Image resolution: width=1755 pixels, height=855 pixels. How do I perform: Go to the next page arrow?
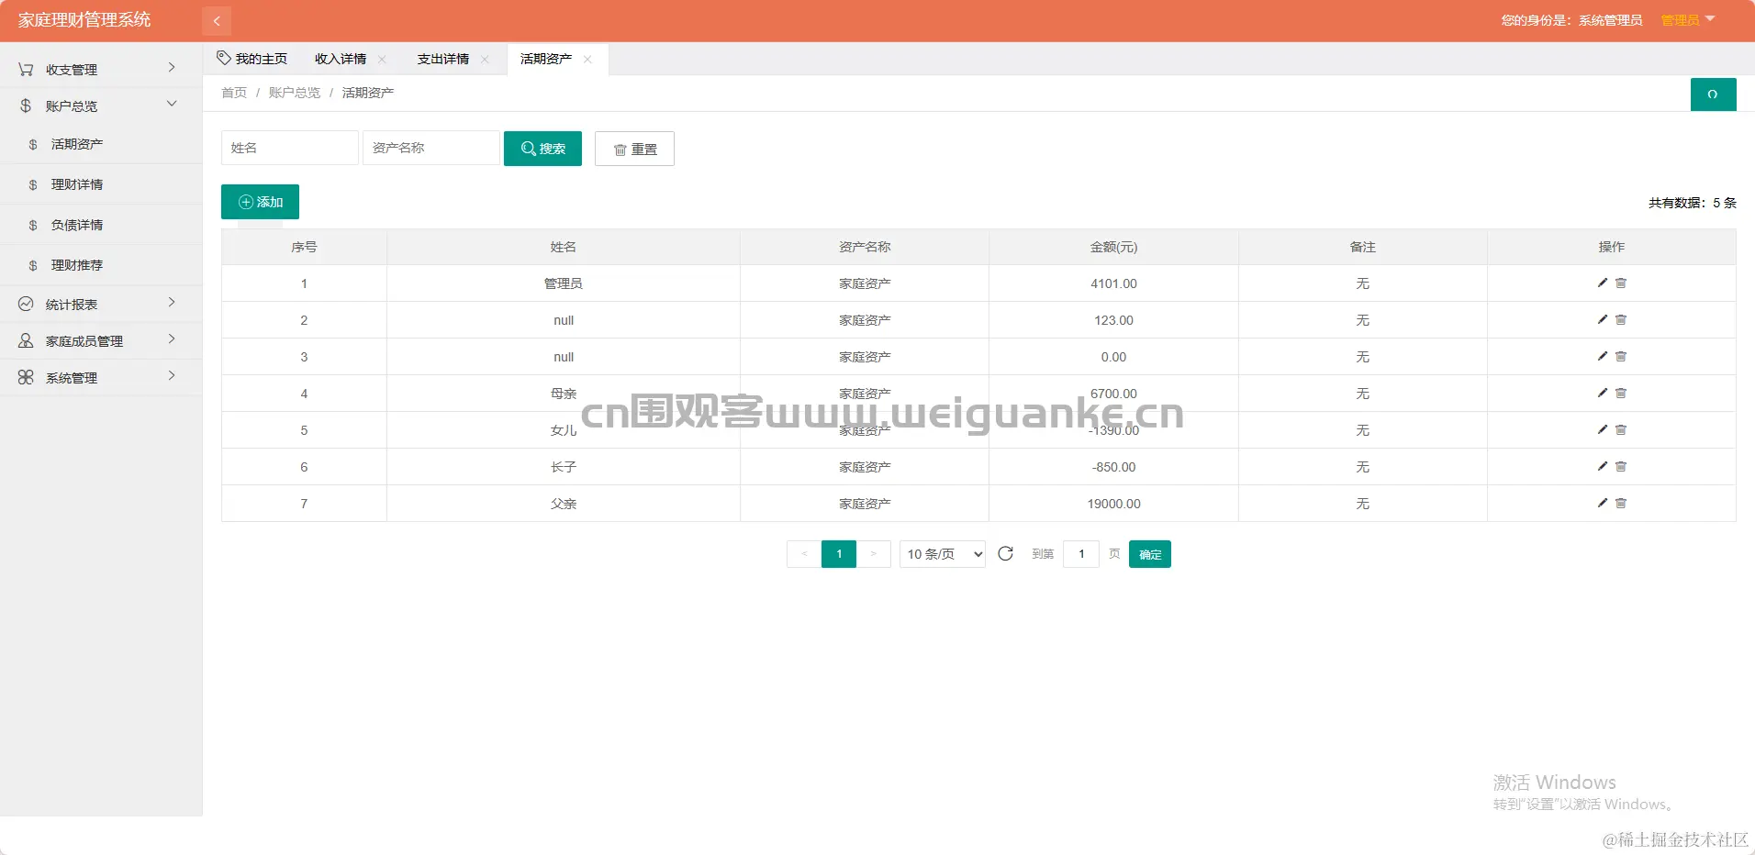[x=873, y=553]
